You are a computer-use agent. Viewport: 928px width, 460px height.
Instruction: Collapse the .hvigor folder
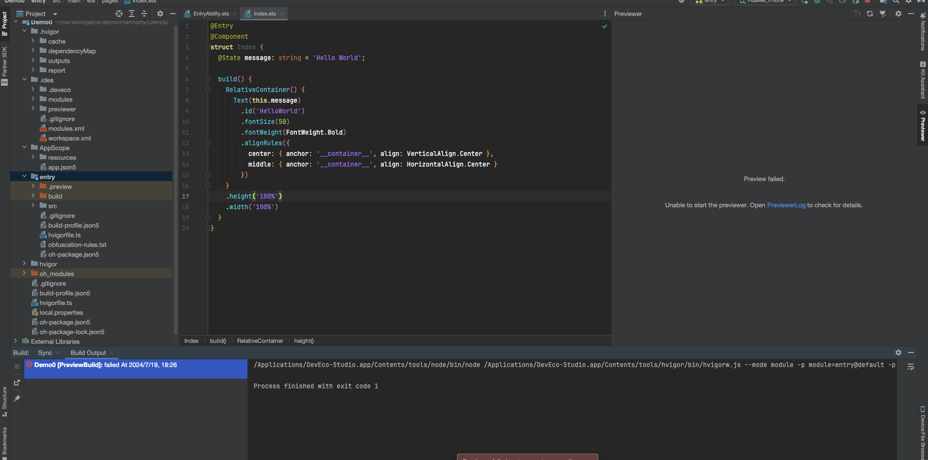[24, 31]
